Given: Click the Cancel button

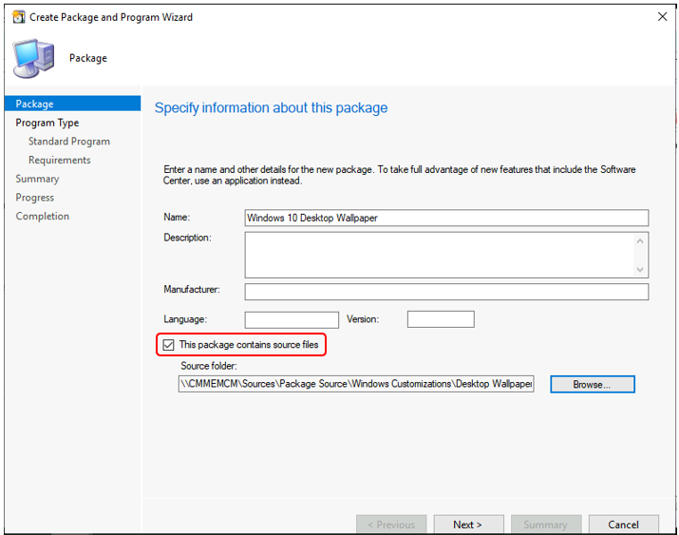Looking at the screenshot, I should pyautogui.click(x=624, y=525).
